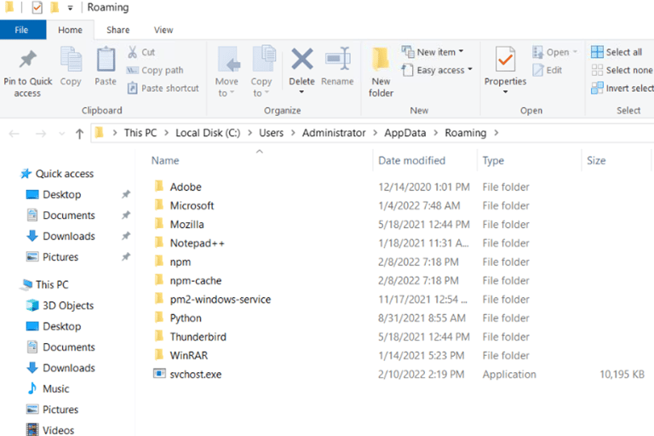Expand chevron after Roaming breadcrumb

tap(496, 133)
